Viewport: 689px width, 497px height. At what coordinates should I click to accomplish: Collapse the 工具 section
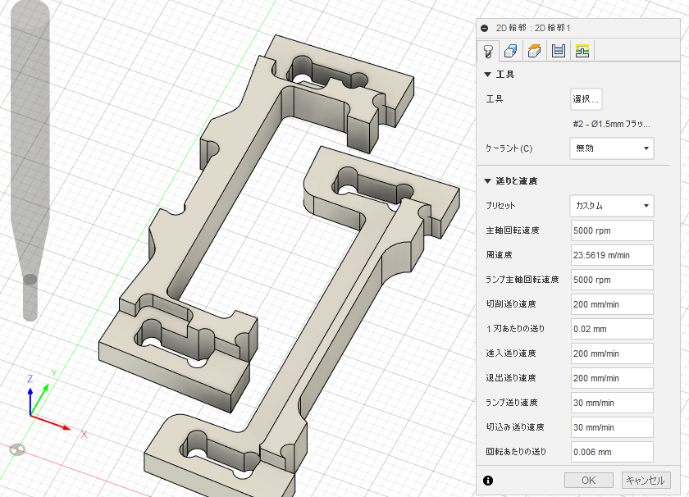[487, 75]
